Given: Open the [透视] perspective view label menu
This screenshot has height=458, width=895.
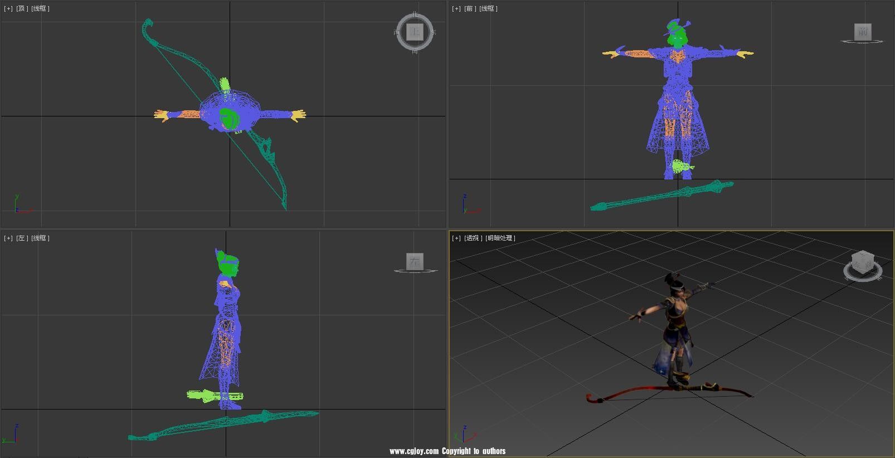Looking at the screenshot, I should pyautogui.click(x=473, y=238).
